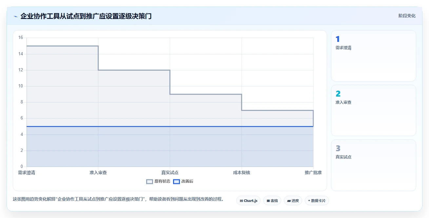The height and width of the screenshot is (218, 429).
Task: Click the chart title 企业协作工具从试点到推广应设置逐级决策门
Action: point(86,16)
